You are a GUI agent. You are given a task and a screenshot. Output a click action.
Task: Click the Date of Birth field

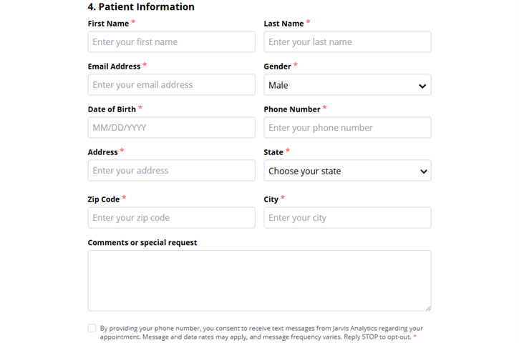(x=171, y=128)
